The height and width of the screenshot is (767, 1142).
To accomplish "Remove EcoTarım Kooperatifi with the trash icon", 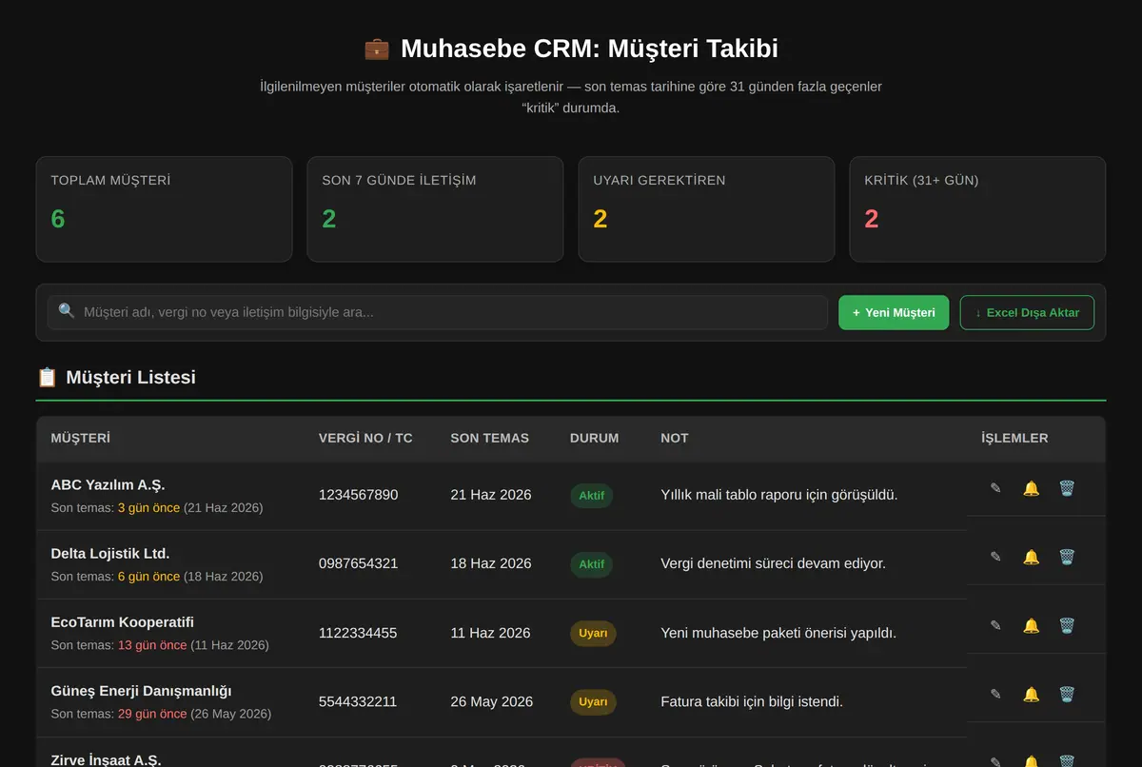I will coord(1067,625).
